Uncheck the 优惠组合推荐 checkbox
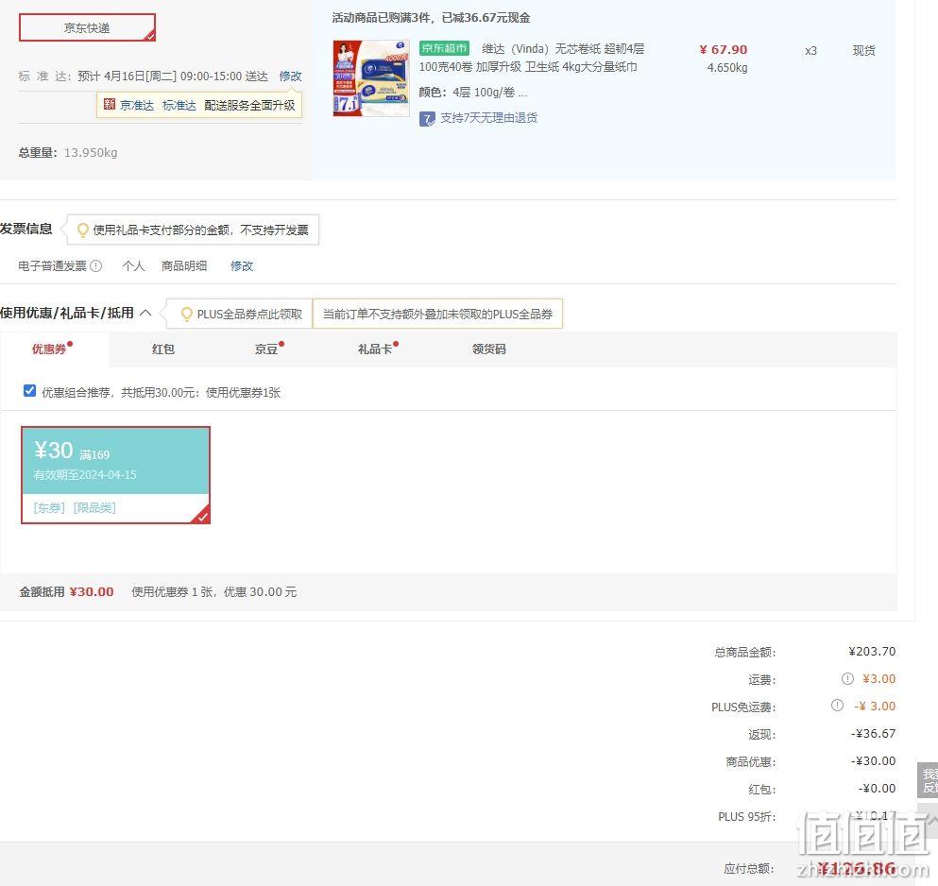 click(29, 391)
